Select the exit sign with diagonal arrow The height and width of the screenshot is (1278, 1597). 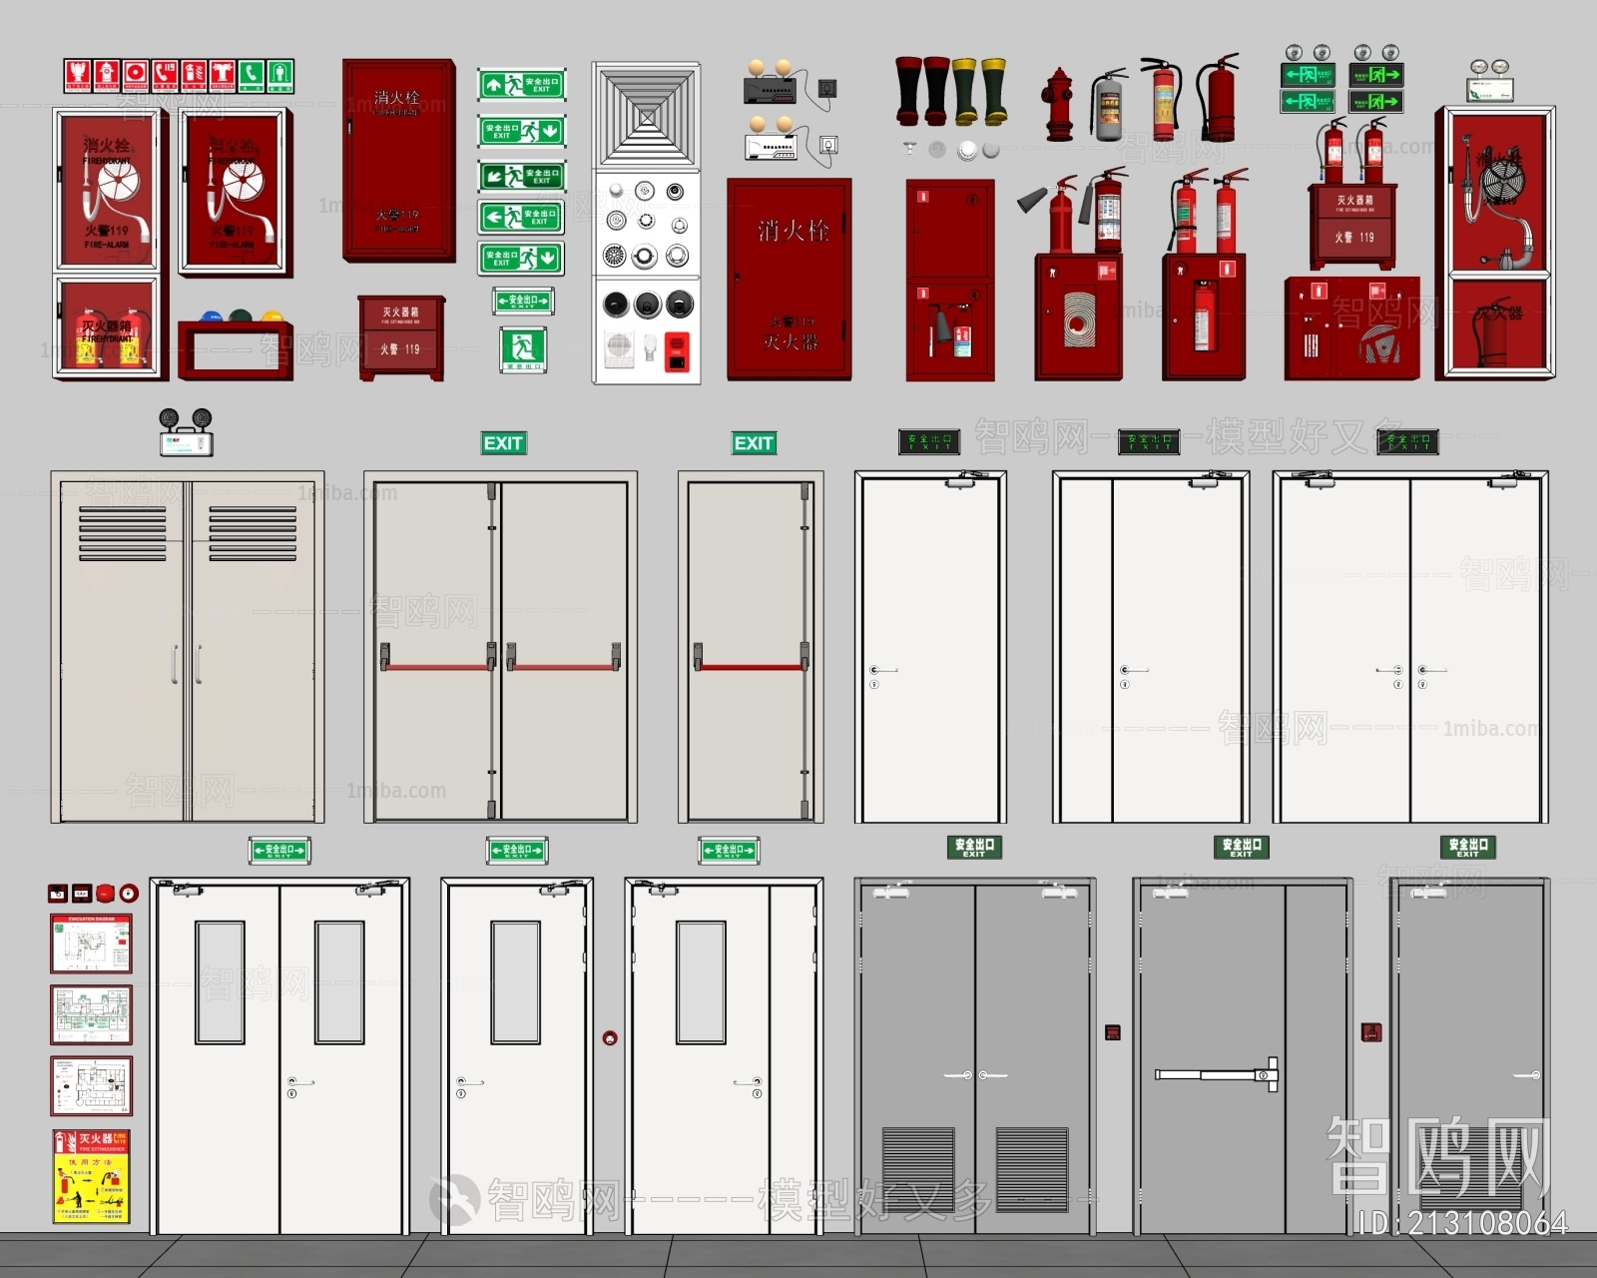521,176
